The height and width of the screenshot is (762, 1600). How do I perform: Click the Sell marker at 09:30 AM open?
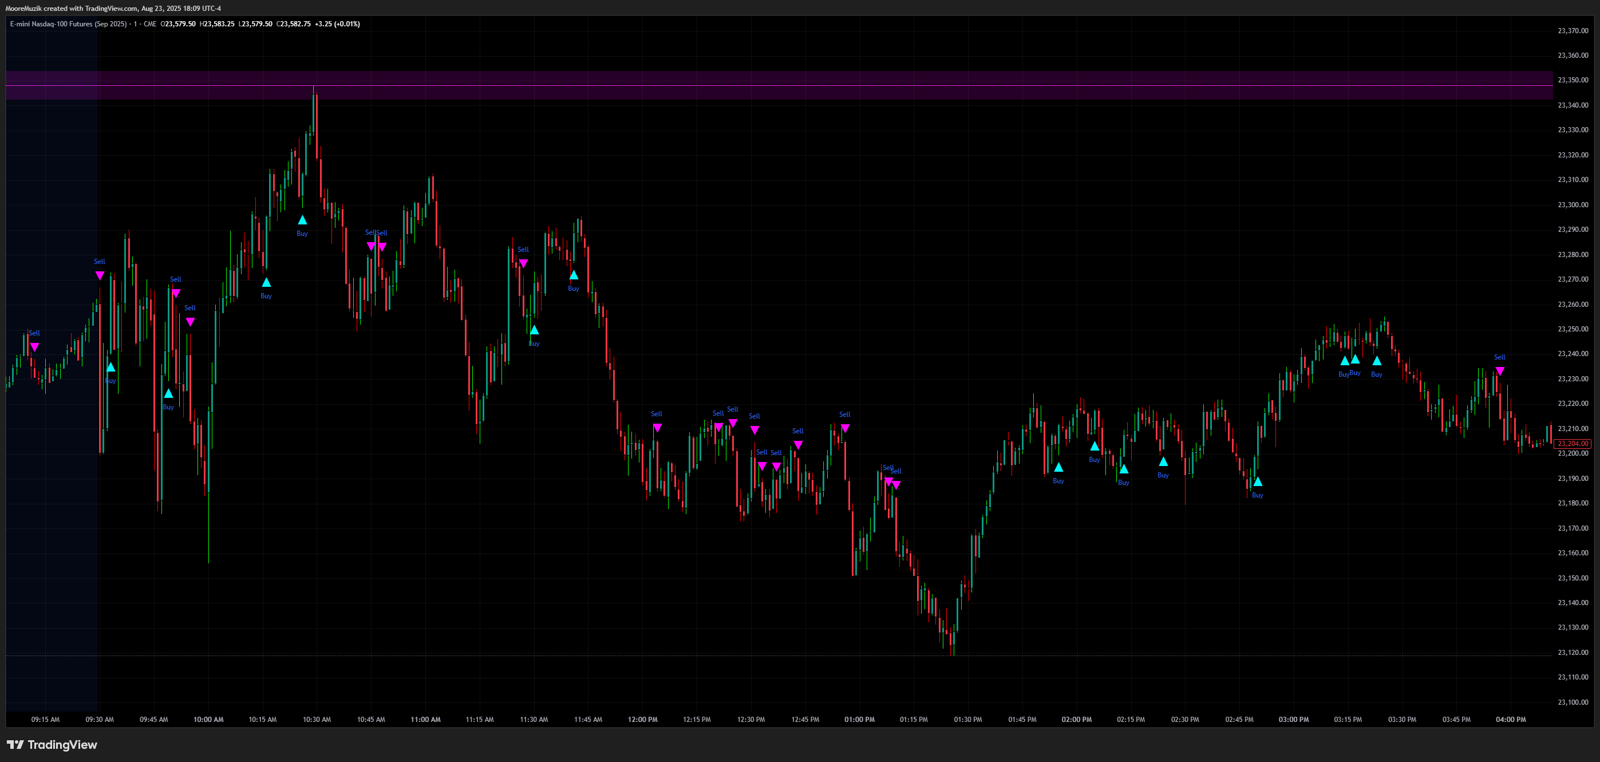[x=100, y=275]
